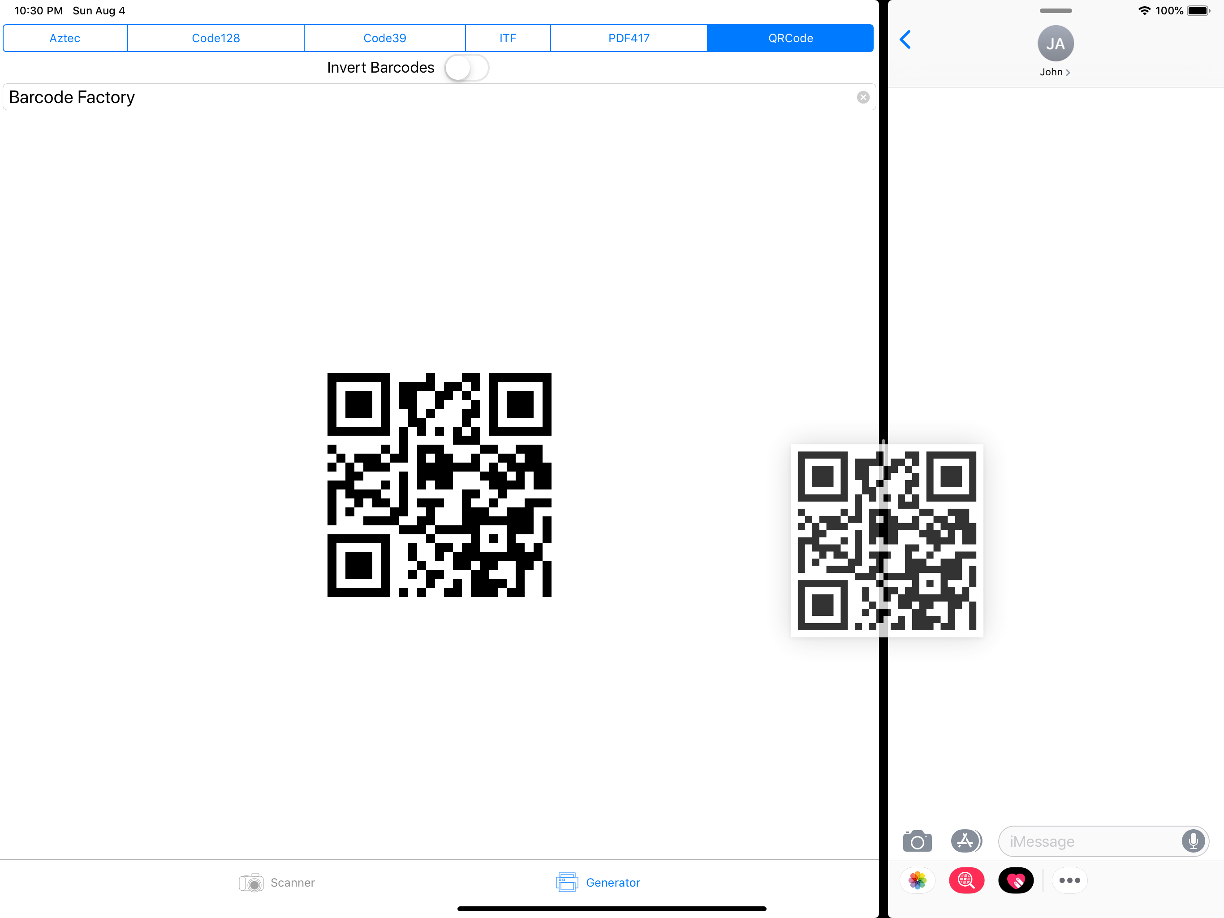This screenshot has width=1224, height=918.
Task: Navigate back using the blue chevron
Action: tap(905, 39)
